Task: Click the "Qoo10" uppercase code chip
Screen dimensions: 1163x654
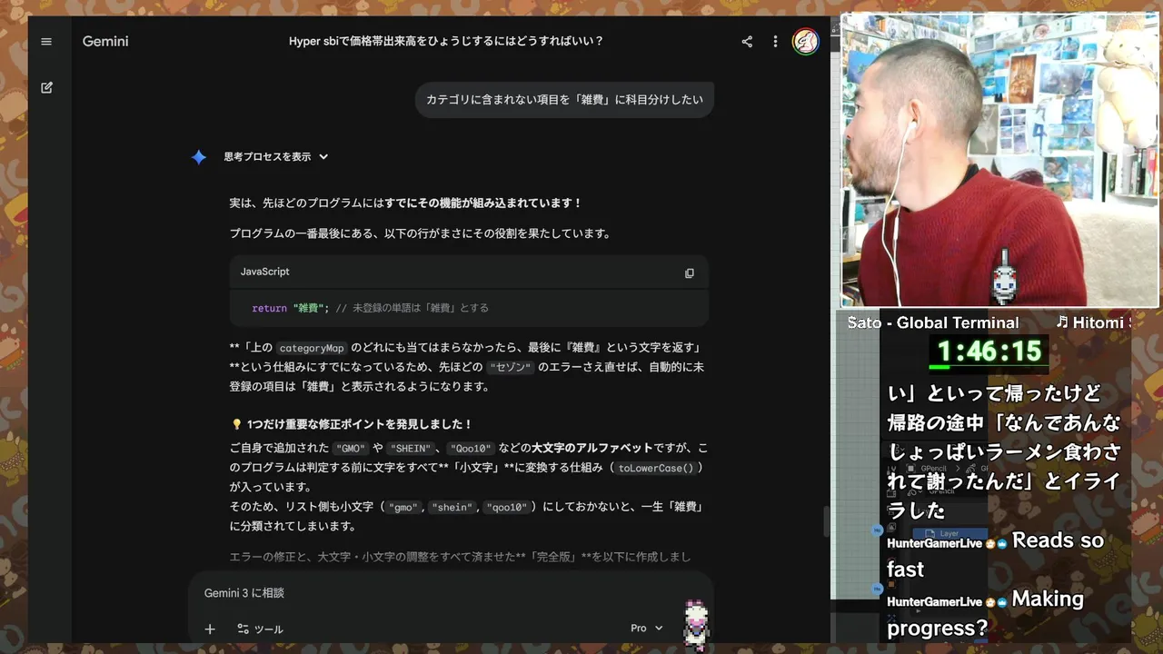Action: 471,449
